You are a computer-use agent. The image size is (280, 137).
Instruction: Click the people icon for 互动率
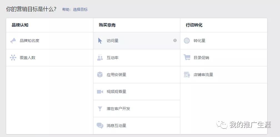100,58
